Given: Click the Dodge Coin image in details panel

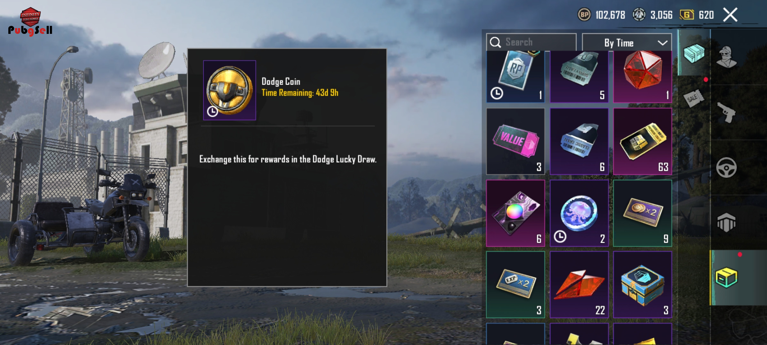Looking at the screenshot, I should pyautogui.click(x=229, y=90).
